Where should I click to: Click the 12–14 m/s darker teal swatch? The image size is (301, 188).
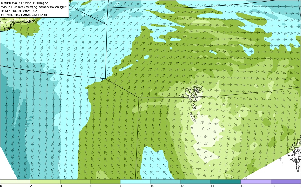click(195, 181)
